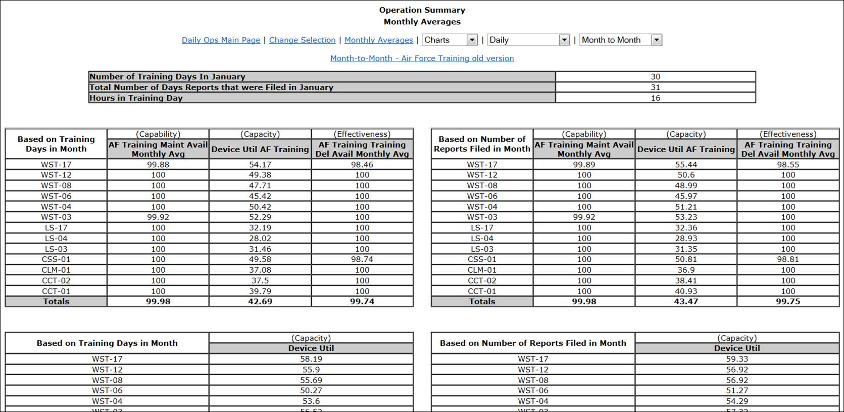Select Device Util value 54.29

736,401
